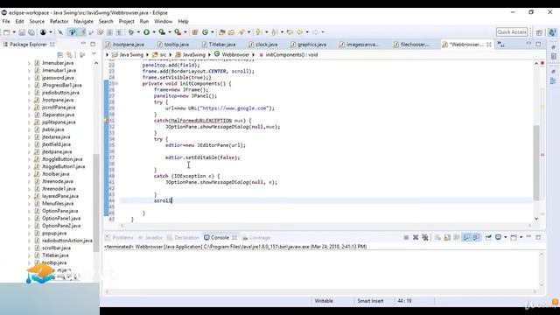This screenshot has width=560, height=315.
Task: Click the Pin Console icon
Action: point(488,237)
